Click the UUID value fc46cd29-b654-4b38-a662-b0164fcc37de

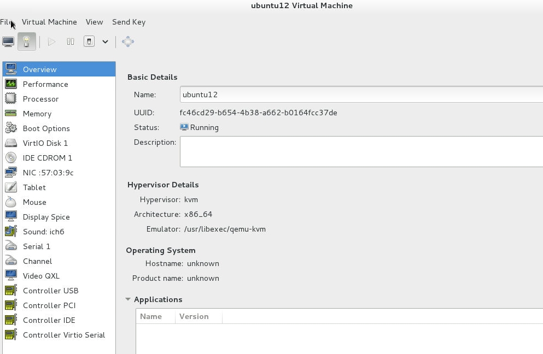click(258, 113)
